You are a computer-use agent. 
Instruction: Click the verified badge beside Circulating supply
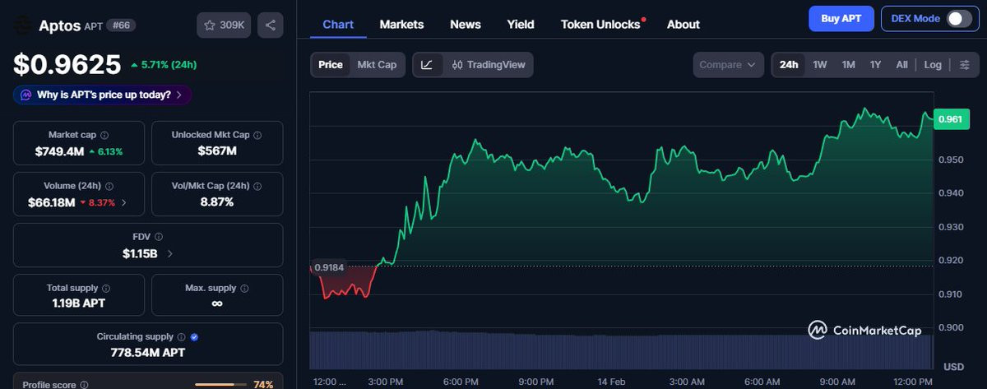(x=194, y=336)
